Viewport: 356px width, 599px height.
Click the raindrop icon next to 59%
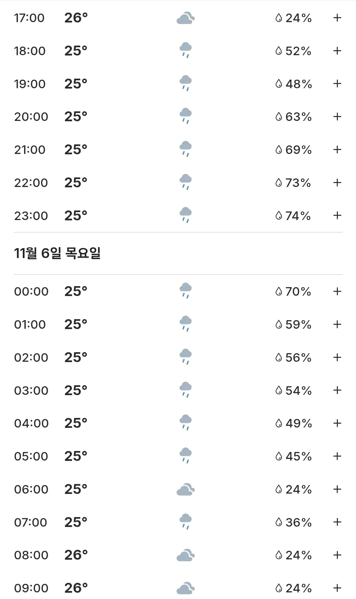(279, 324)
